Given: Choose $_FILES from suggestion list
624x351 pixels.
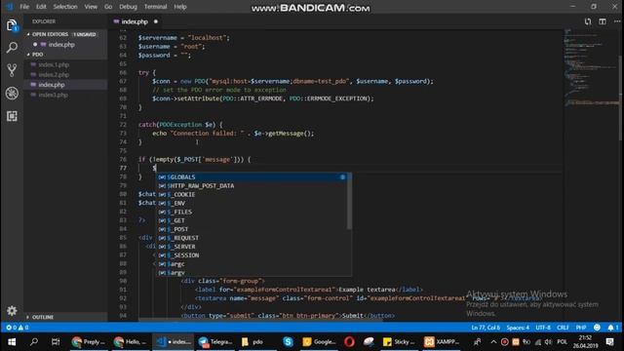Looking at the screenshot, I should [x=252, y=212].
